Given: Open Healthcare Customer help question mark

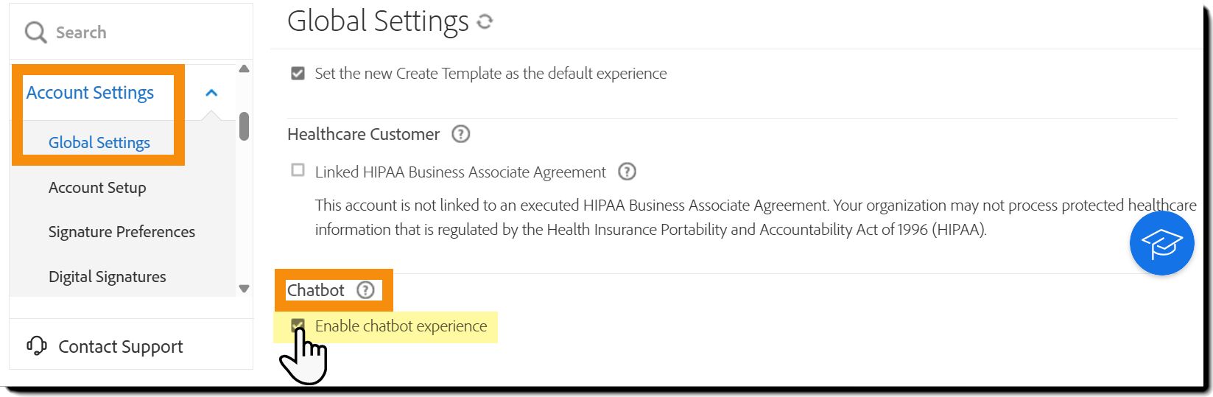Looking at the screenshot, I should 460,134.
